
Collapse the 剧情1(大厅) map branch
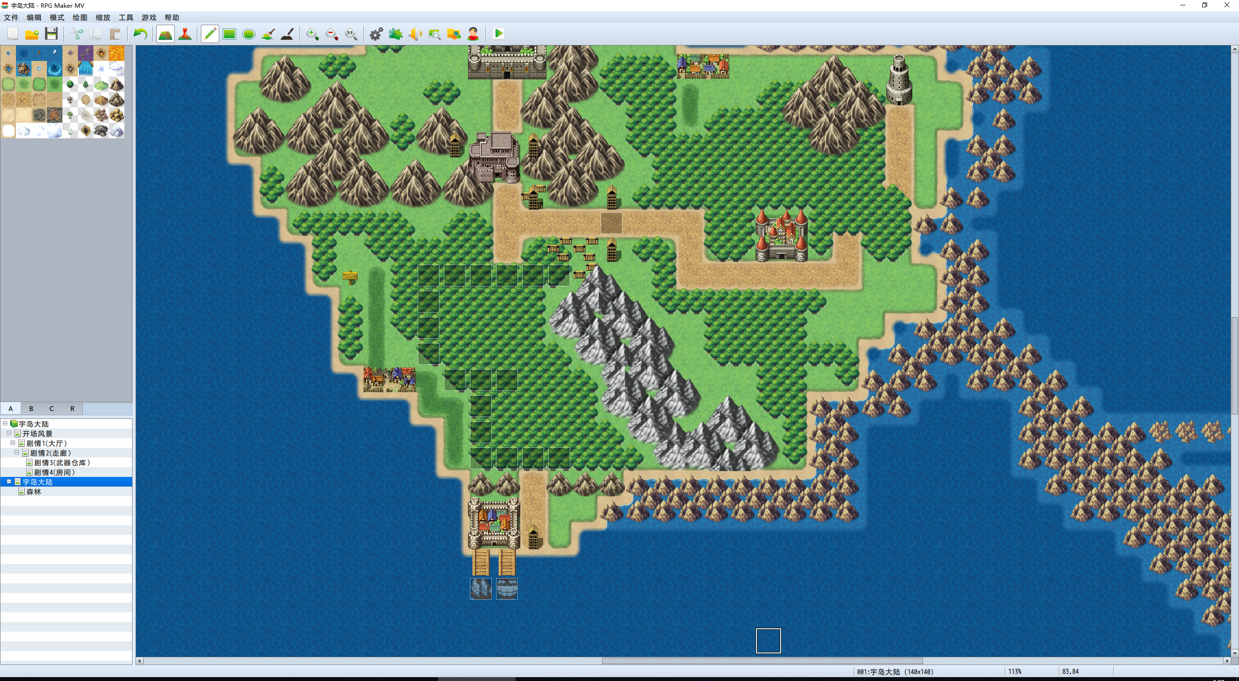tap(13, 443)
